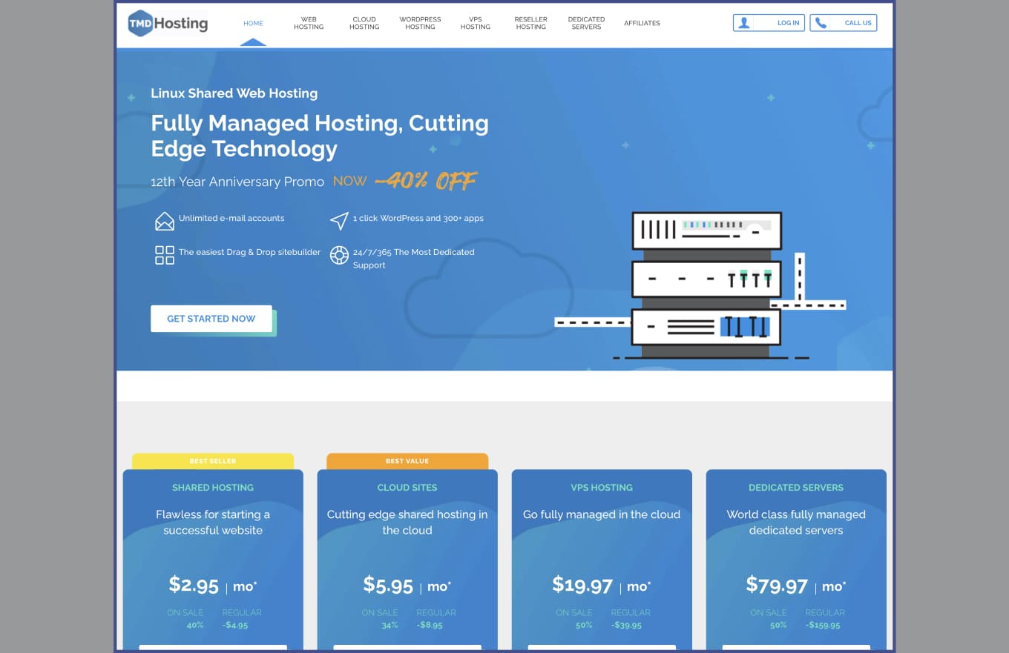Select WordPress Hosting in the nav bar
Image resolution: width=1009 pixels, height=653 pixels.
420,23
